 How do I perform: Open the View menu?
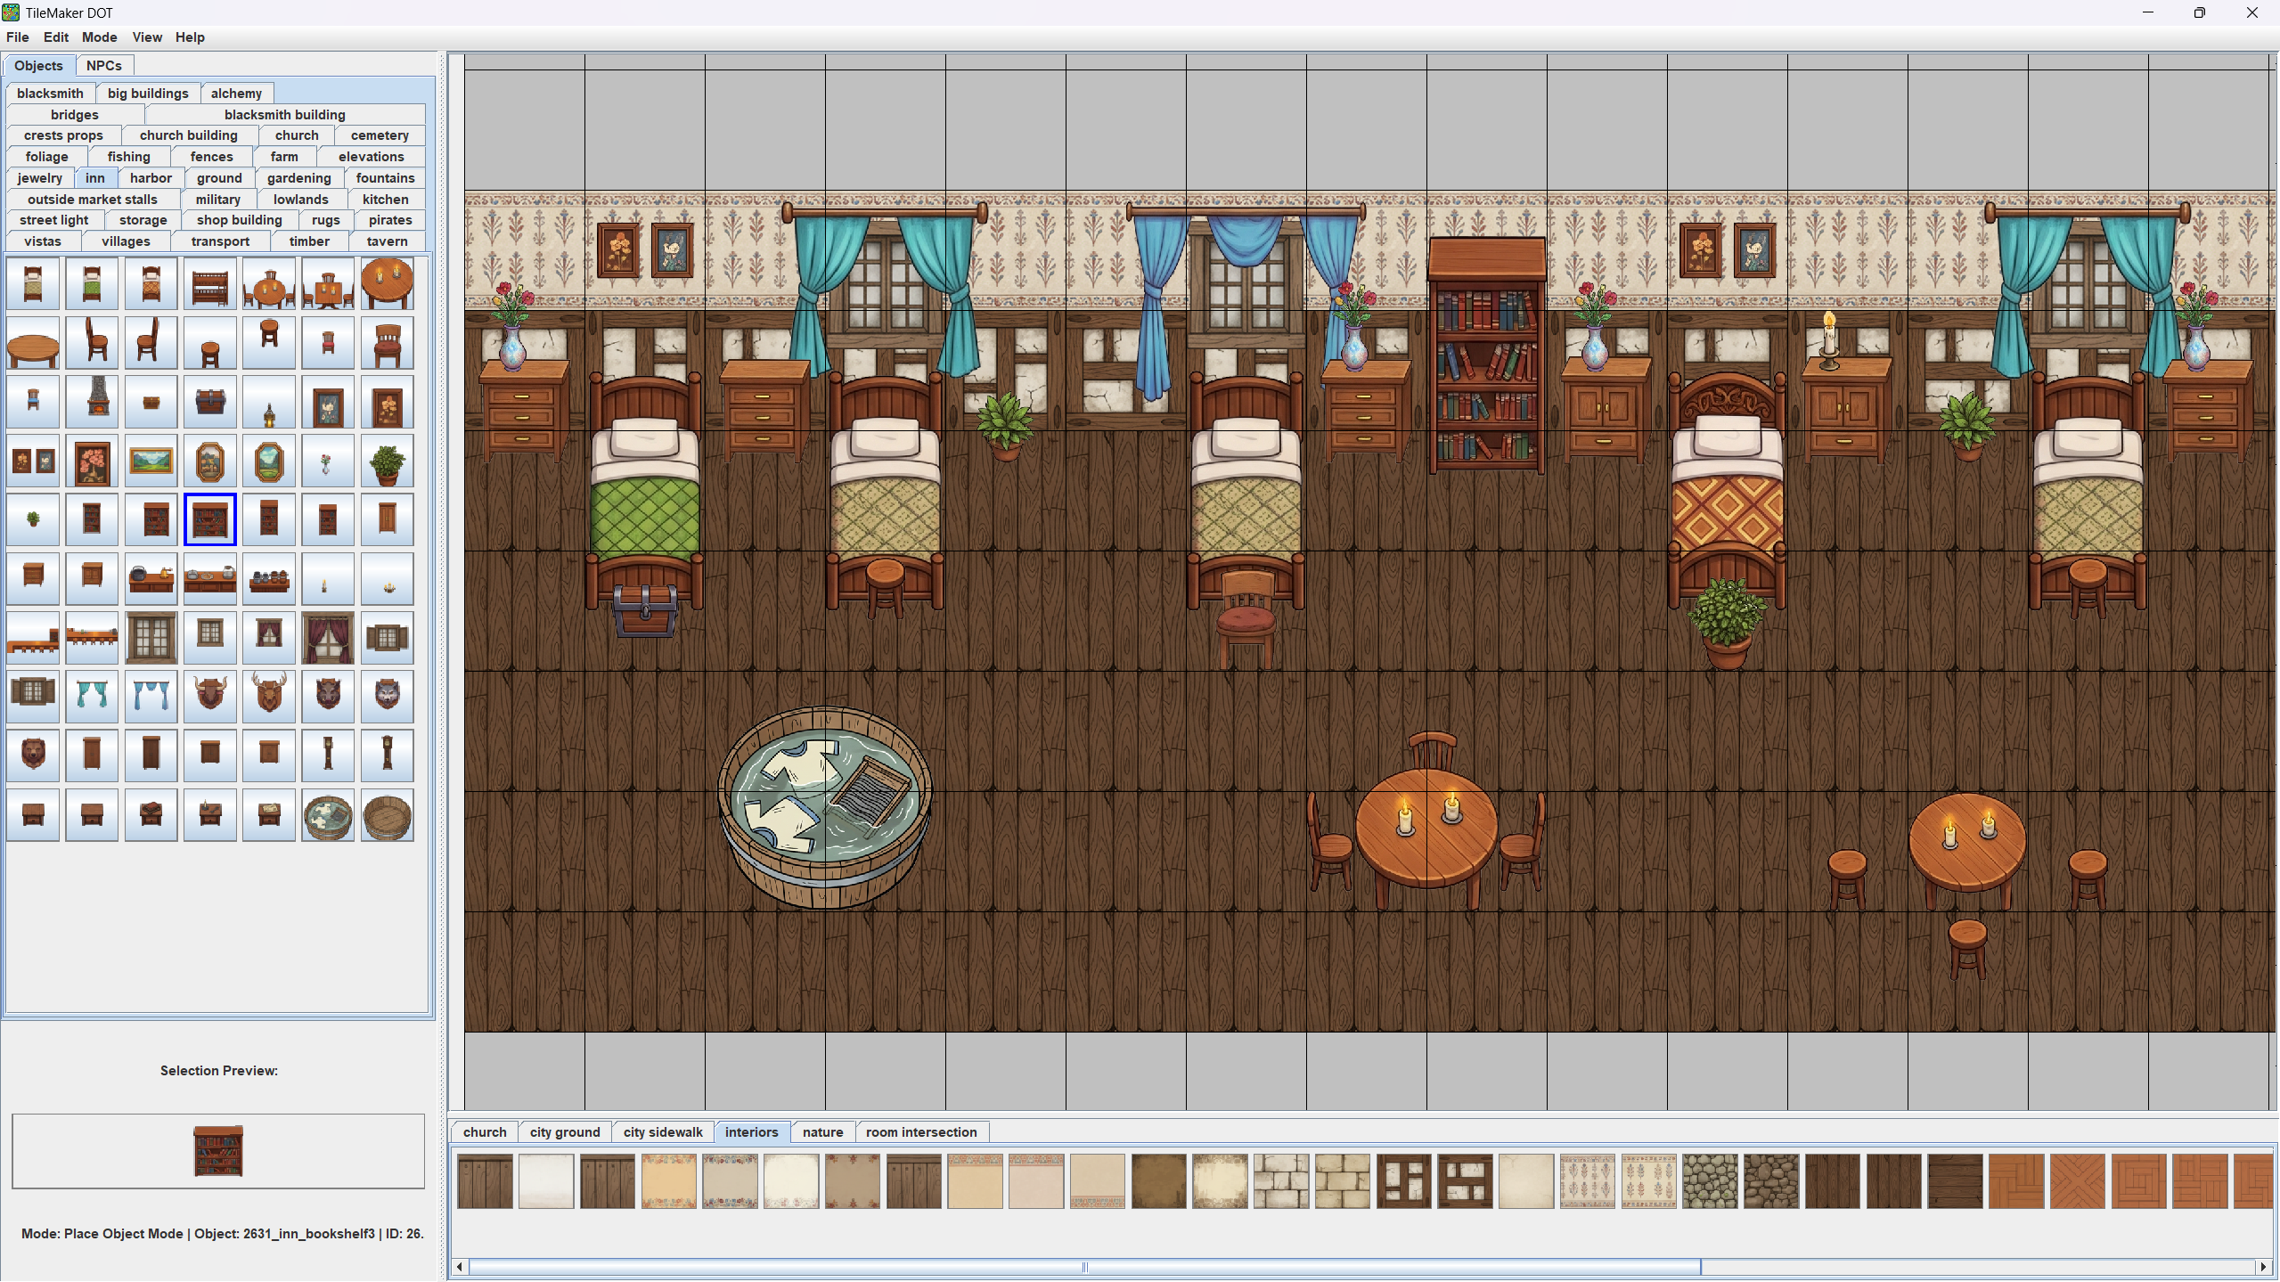[147, 37]
